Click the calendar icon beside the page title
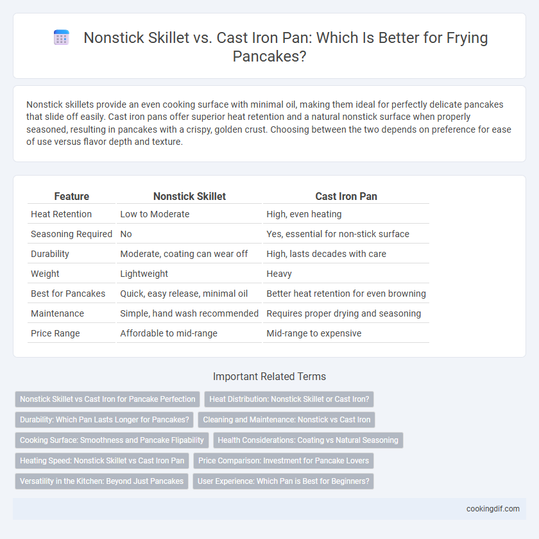 (62, 37)
